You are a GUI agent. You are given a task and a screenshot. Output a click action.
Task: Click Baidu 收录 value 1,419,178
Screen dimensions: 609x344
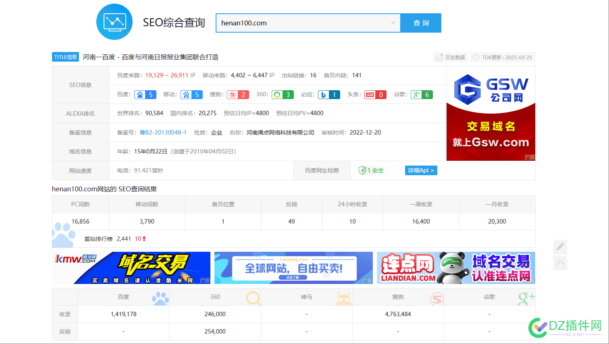coord(123,314)
